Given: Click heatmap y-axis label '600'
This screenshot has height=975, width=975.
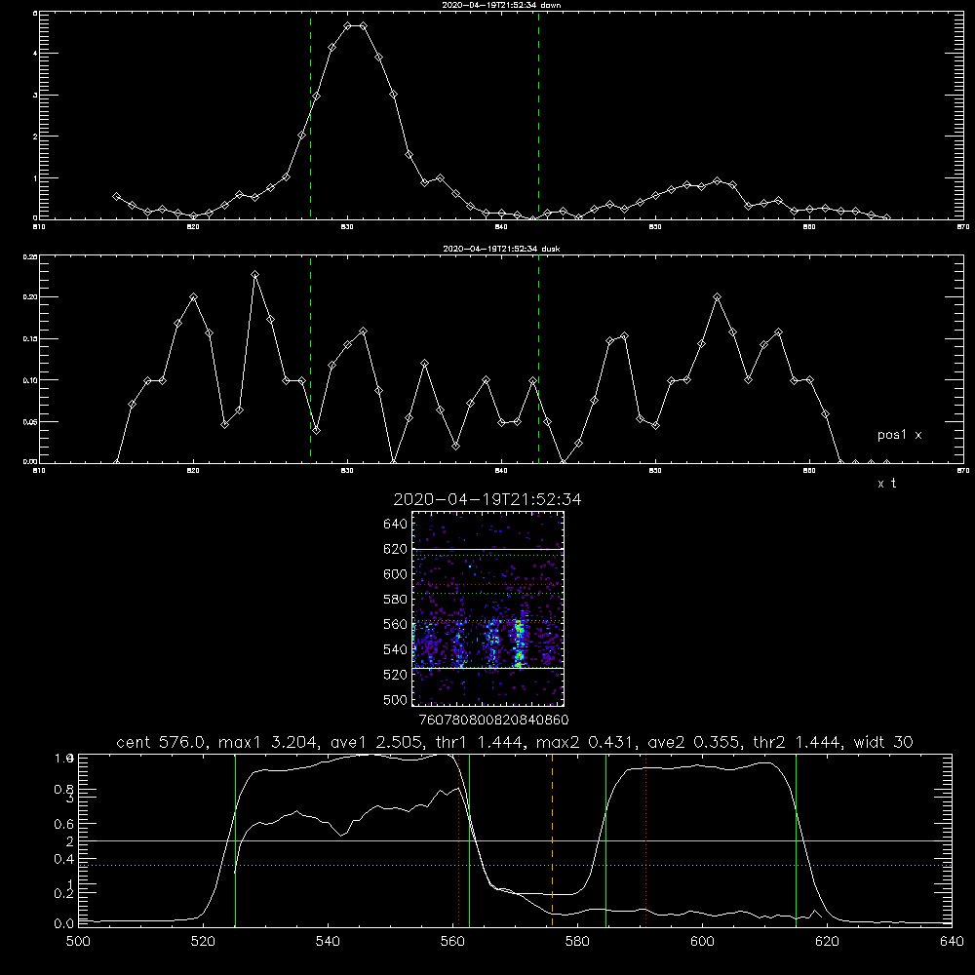Looking at the screenshot, I should [395, 574].
